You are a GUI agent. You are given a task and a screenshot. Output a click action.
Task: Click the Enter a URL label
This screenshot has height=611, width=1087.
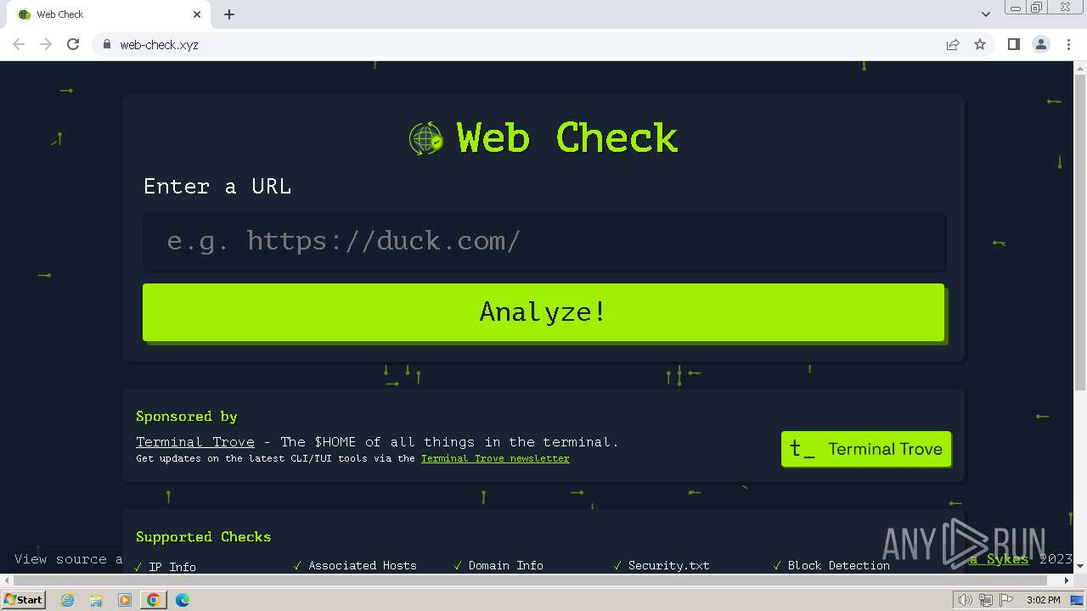pos(217,187)
